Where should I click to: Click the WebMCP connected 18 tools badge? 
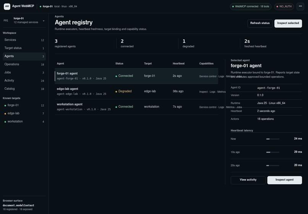coord(250,6)
